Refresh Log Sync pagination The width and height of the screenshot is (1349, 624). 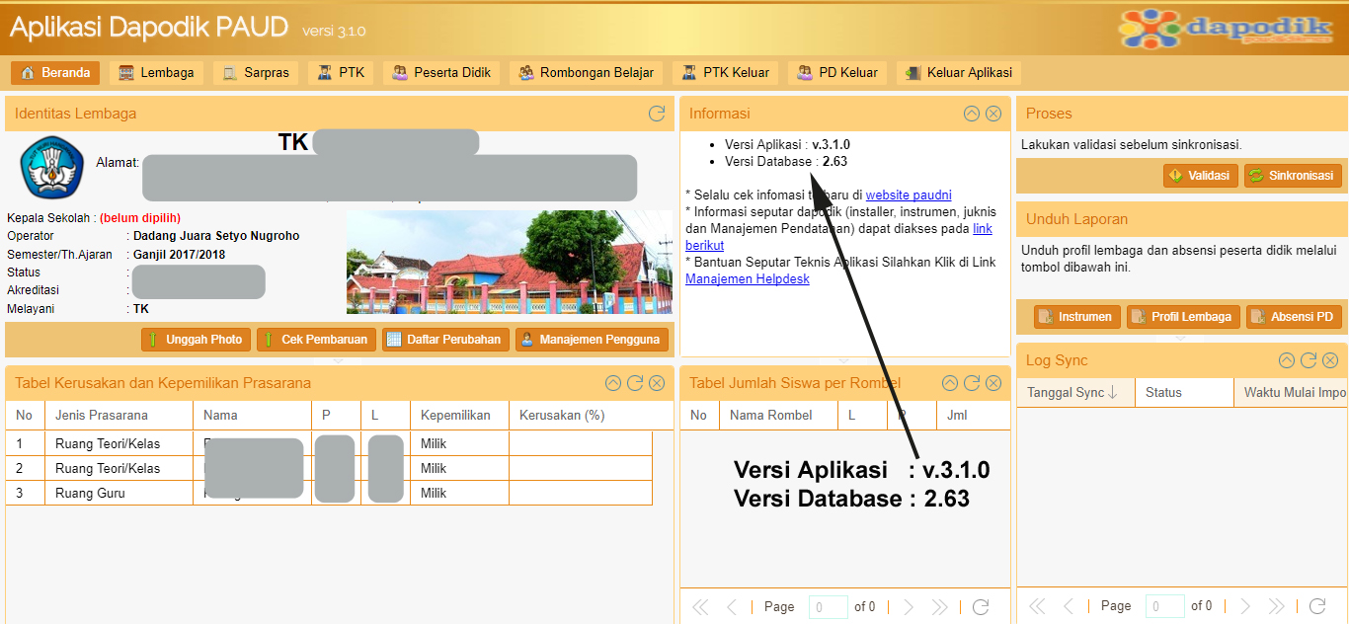pos(1317,606)
